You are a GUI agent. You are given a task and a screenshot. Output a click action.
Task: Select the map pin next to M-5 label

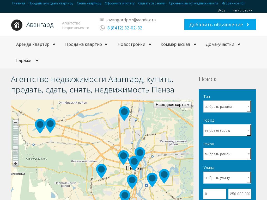click(50, 125)
